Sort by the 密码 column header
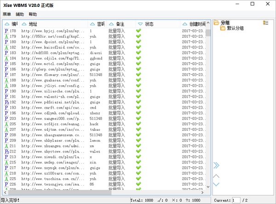 click(x=97, y=24)
